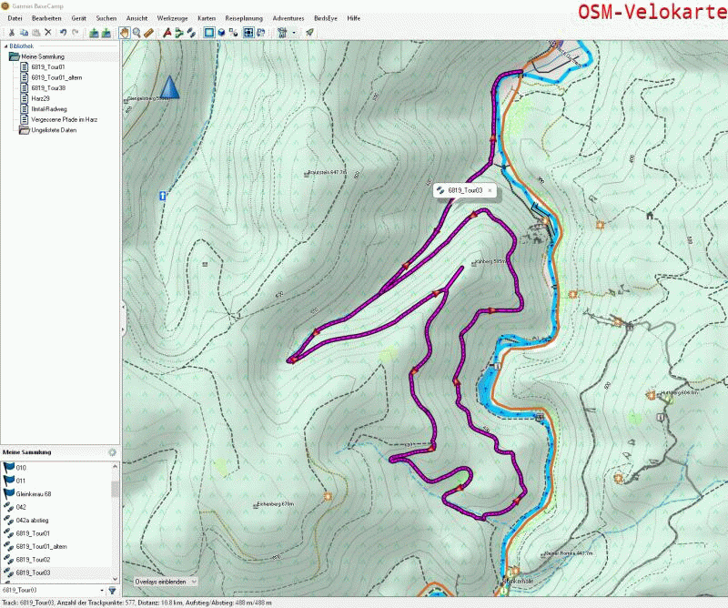Select 6819_Tour01 list in library tree
The height and width of the screenshot is (608, 728).
pyautogui.click(x=48, y=66)
